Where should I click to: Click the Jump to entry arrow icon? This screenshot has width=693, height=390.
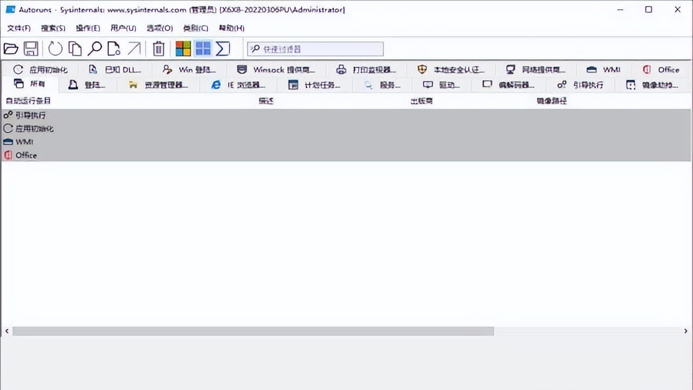[x=134, y=49]
